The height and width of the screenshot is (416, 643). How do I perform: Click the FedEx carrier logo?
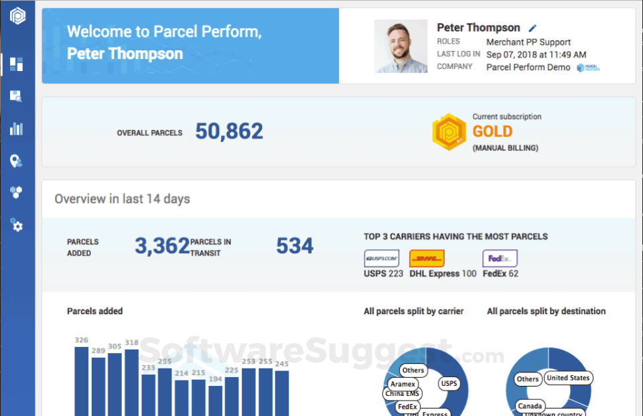pyautogui.click(x=500, y=259)
